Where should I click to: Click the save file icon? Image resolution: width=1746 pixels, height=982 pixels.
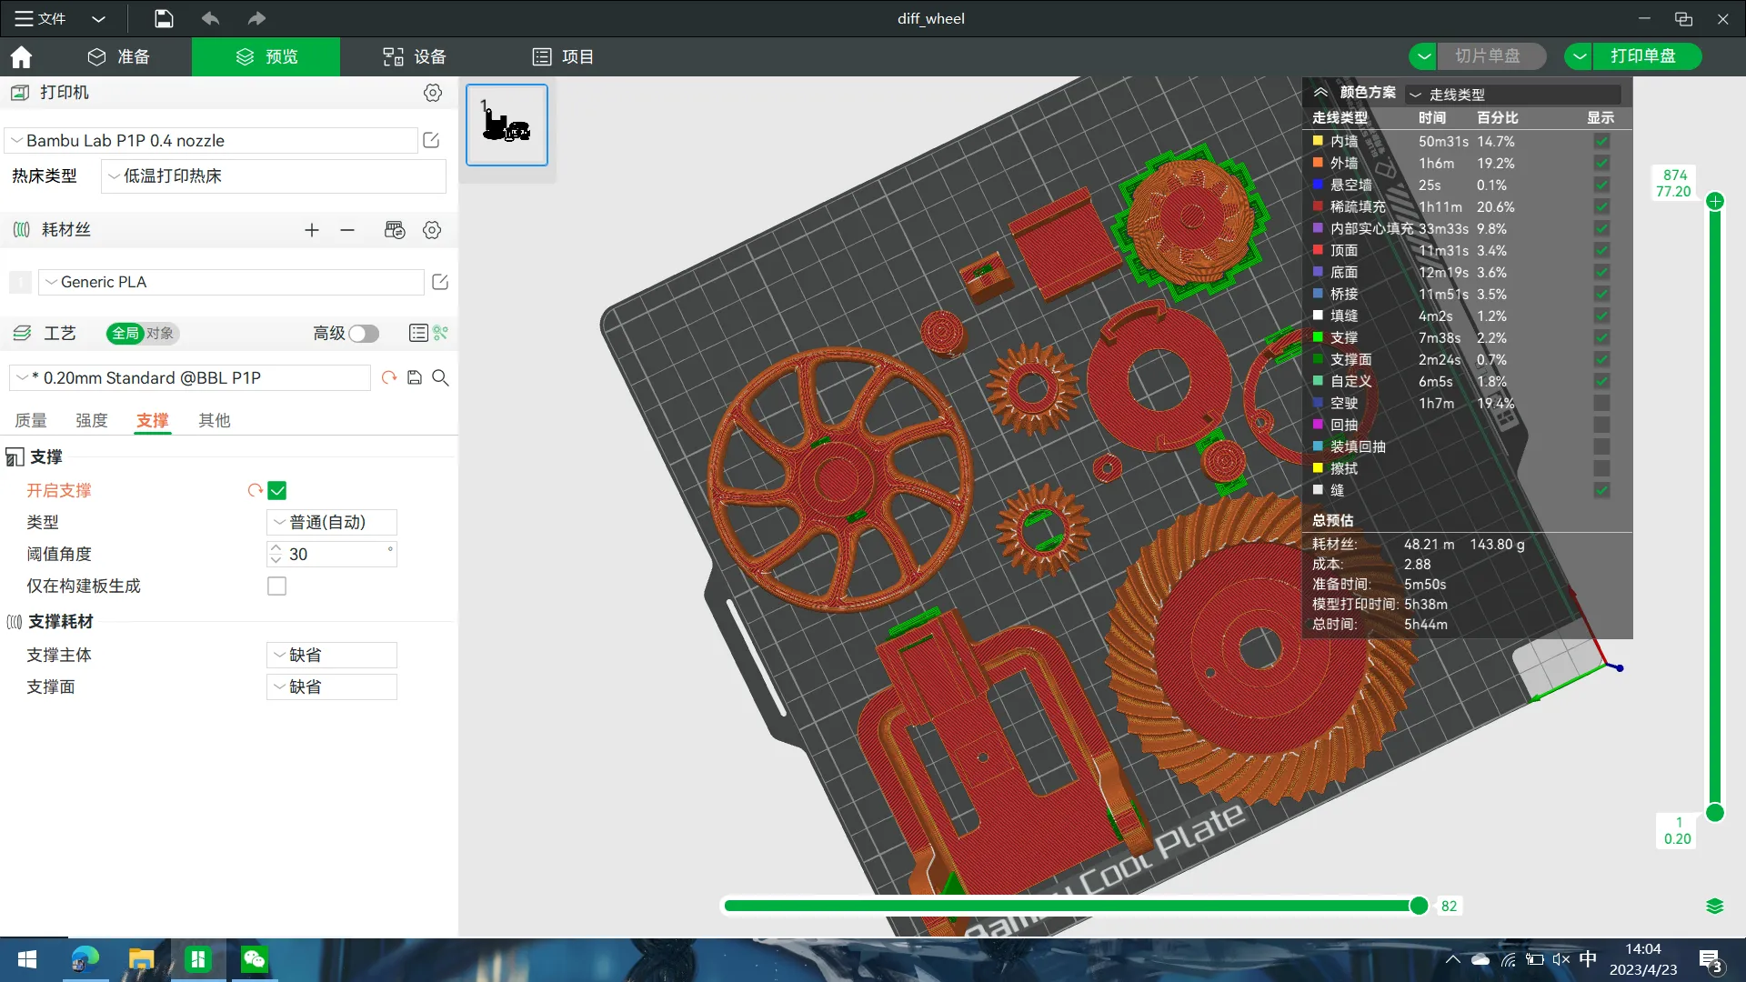coord(164,18)
